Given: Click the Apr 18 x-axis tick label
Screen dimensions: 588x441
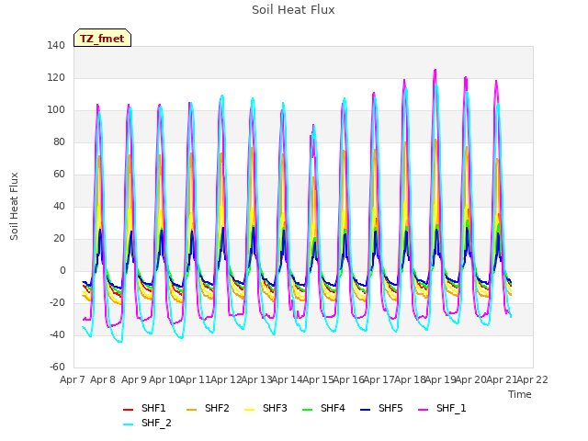Looking at the screenshot, I should click(410, 379).
